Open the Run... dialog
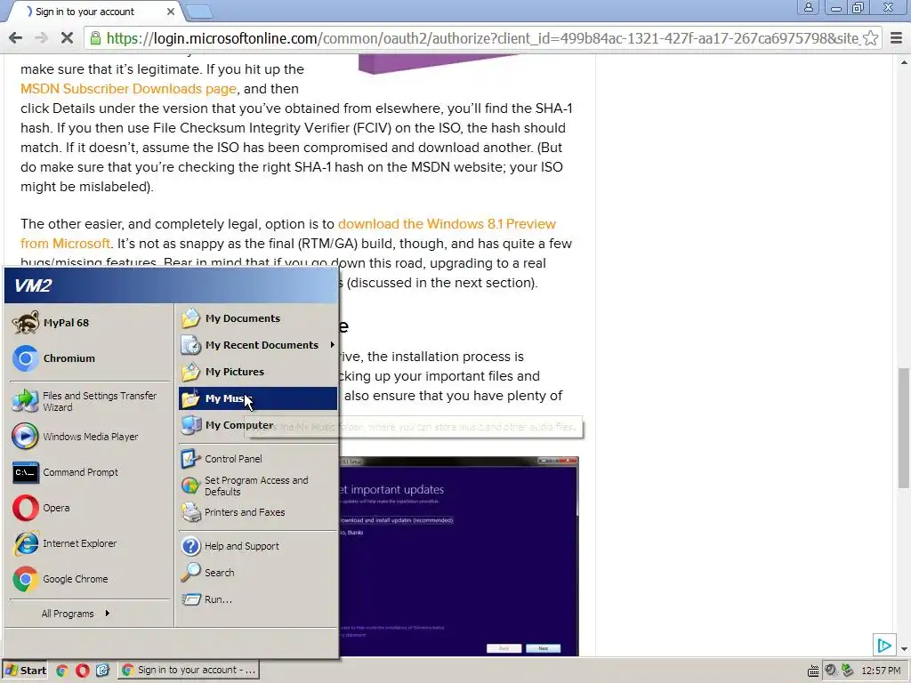911x683 pixels. tap(257, 599)
